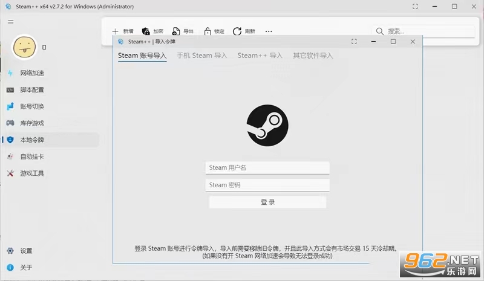Click the 刷新 refresh toolbar button
Image resolution: width=484 pixels, height=281 pixels.
[244, 31]
